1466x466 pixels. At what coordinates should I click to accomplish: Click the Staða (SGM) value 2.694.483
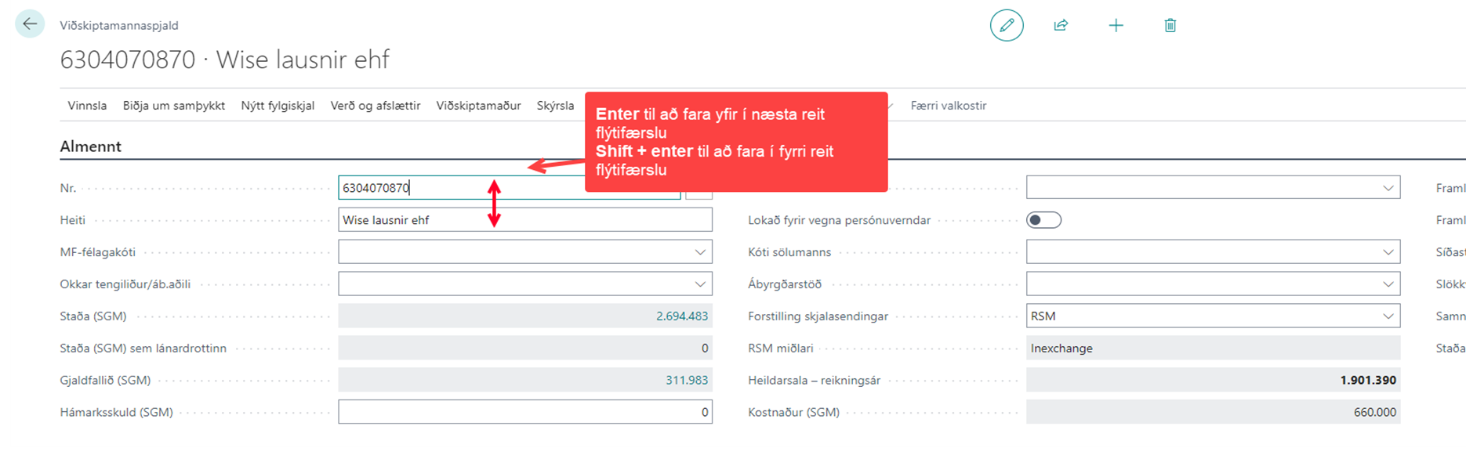(x=681, y=316)
